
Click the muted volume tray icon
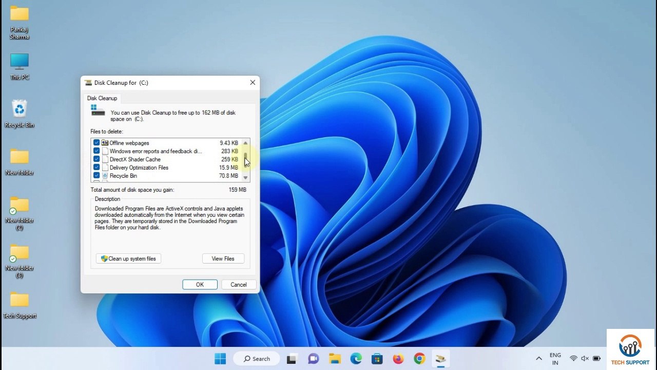click(x=585, y=359)
